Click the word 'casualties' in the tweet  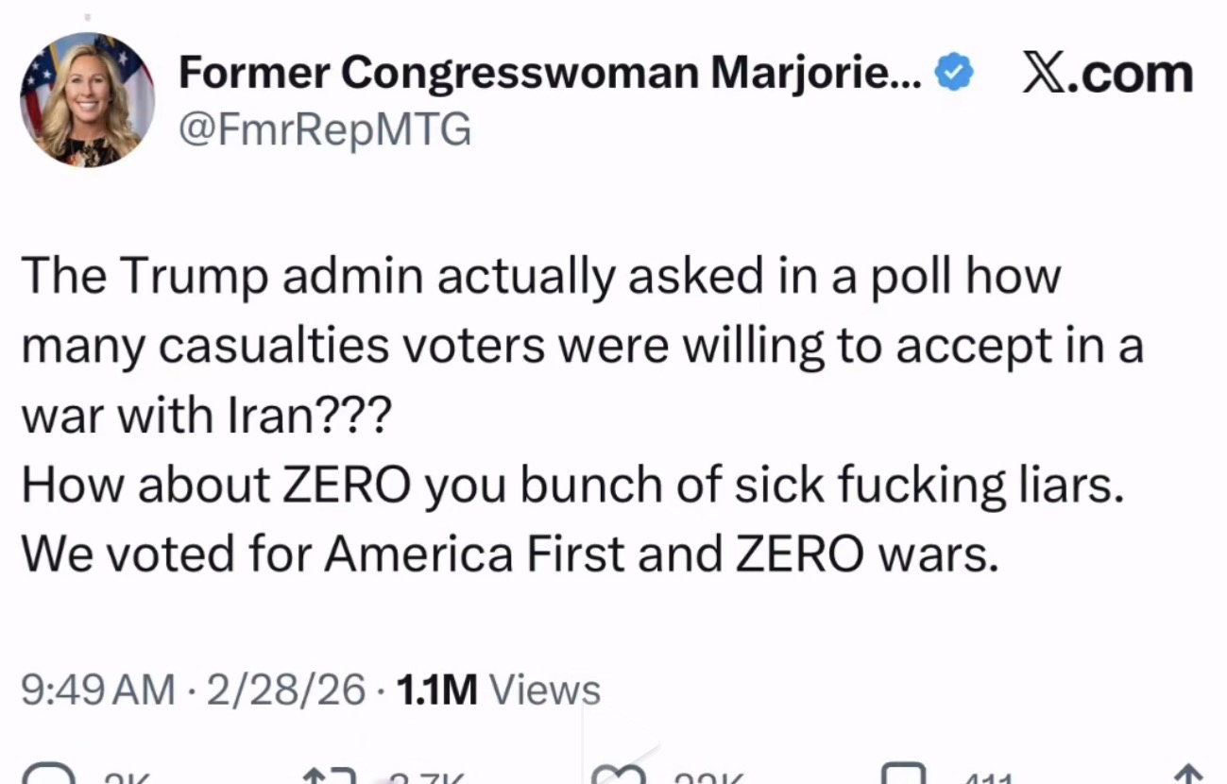pos(274,347)
